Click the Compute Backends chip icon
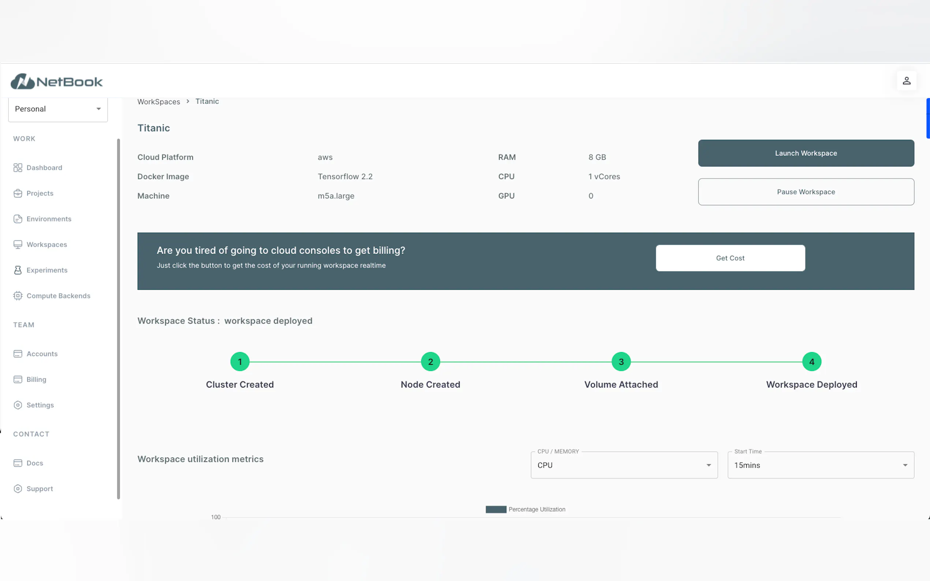Image resolution: width=930 pixels, height=581 pixels. [x=18, y=296]
